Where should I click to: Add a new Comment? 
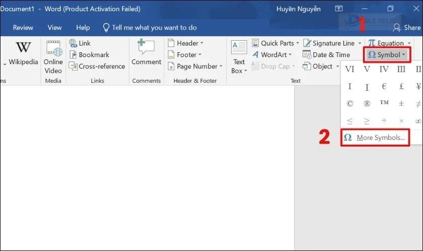coord(146,53)
